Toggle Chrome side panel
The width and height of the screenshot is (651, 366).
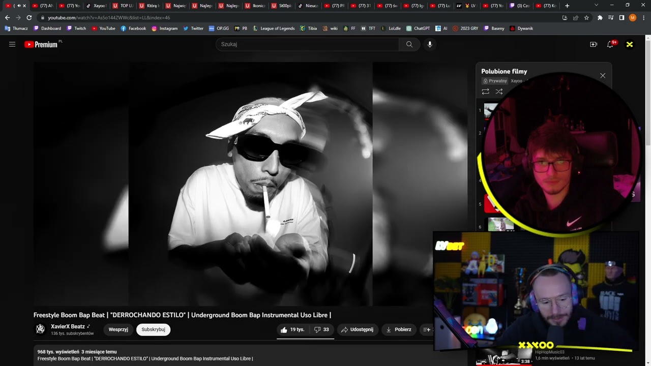point(622,17)
